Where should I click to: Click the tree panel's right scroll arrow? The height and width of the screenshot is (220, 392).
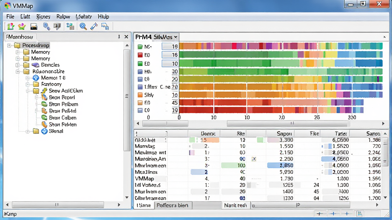(119, 205)
